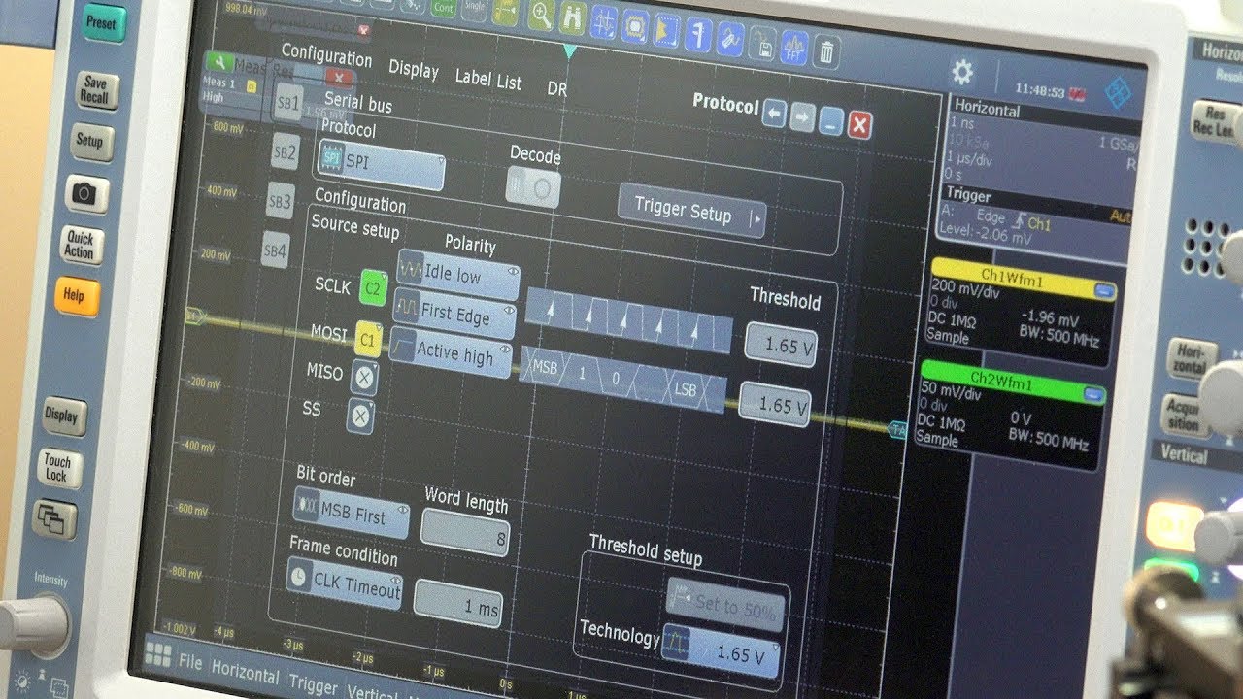
Task: Edit the MOSI threshold 1.65 V field
Action: [775, 404]
